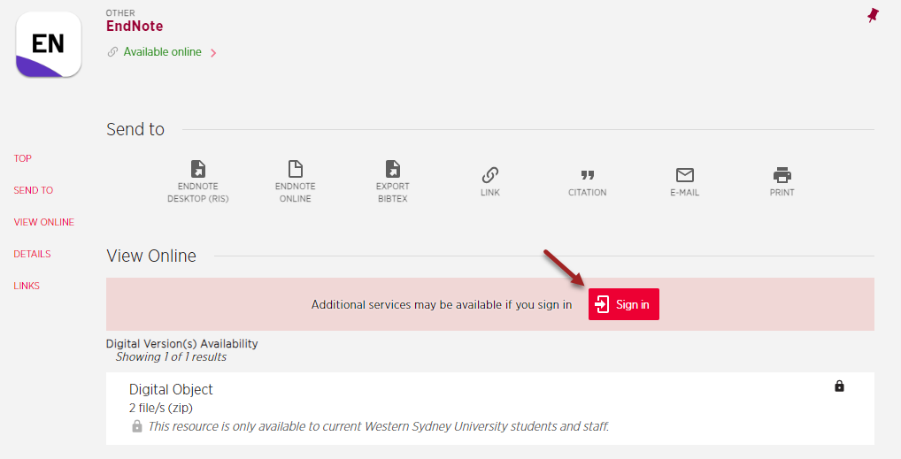Jump to Send To section in sidebar
This screenshot has height=459, width=901.
[x=34, y=190]
